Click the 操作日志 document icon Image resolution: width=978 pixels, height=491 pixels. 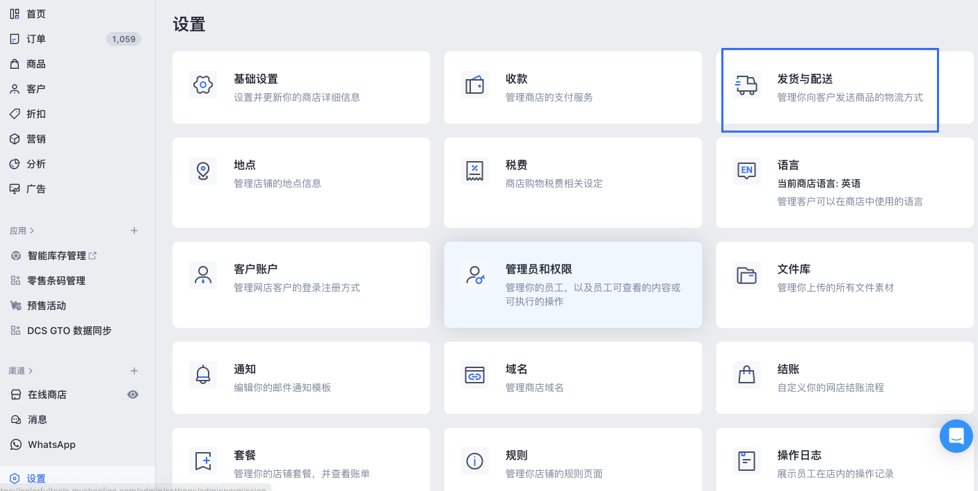[746, 461]
